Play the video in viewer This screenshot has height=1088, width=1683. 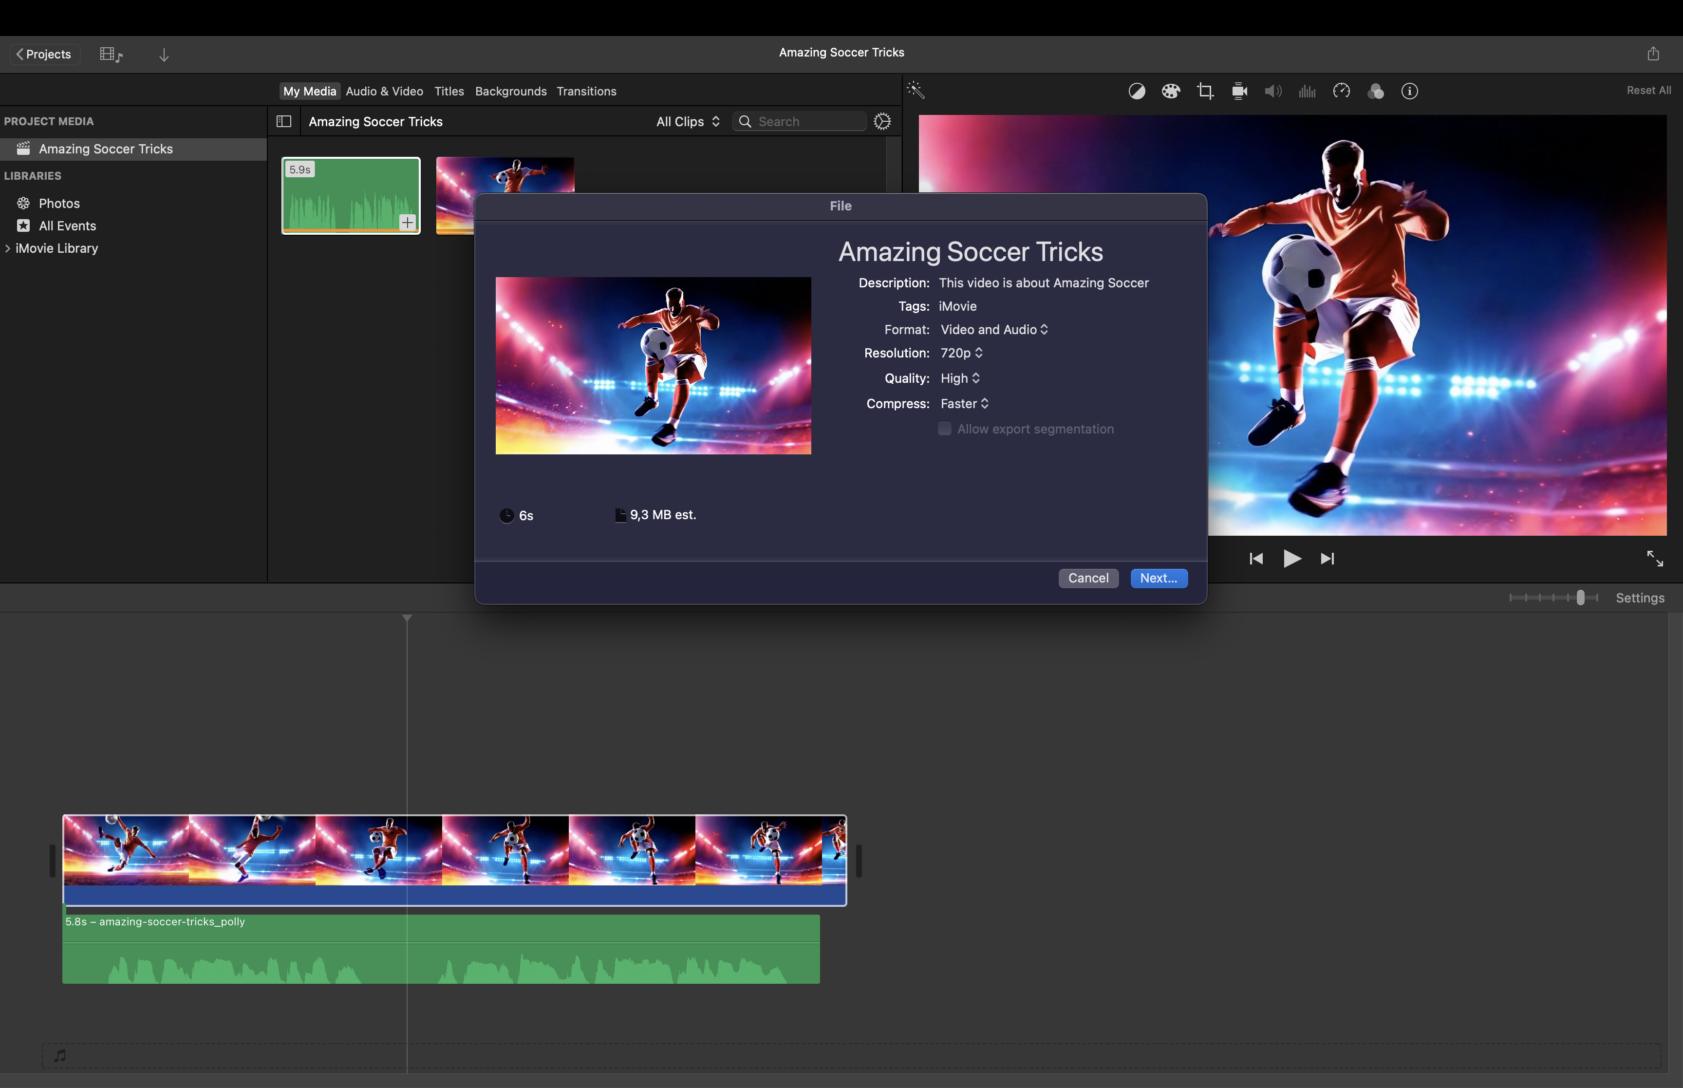(1292, 559)
